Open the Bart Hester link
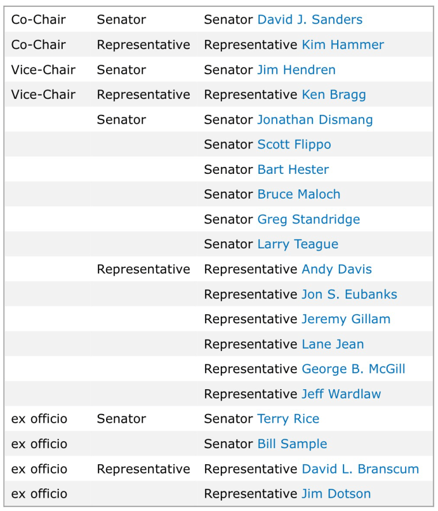438x511 pixels. (293, 170)
